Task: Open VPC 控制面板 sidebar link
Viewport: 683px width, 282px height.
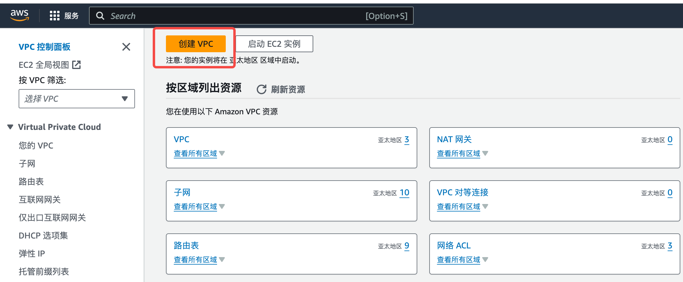Action: (x=44, y=47)
